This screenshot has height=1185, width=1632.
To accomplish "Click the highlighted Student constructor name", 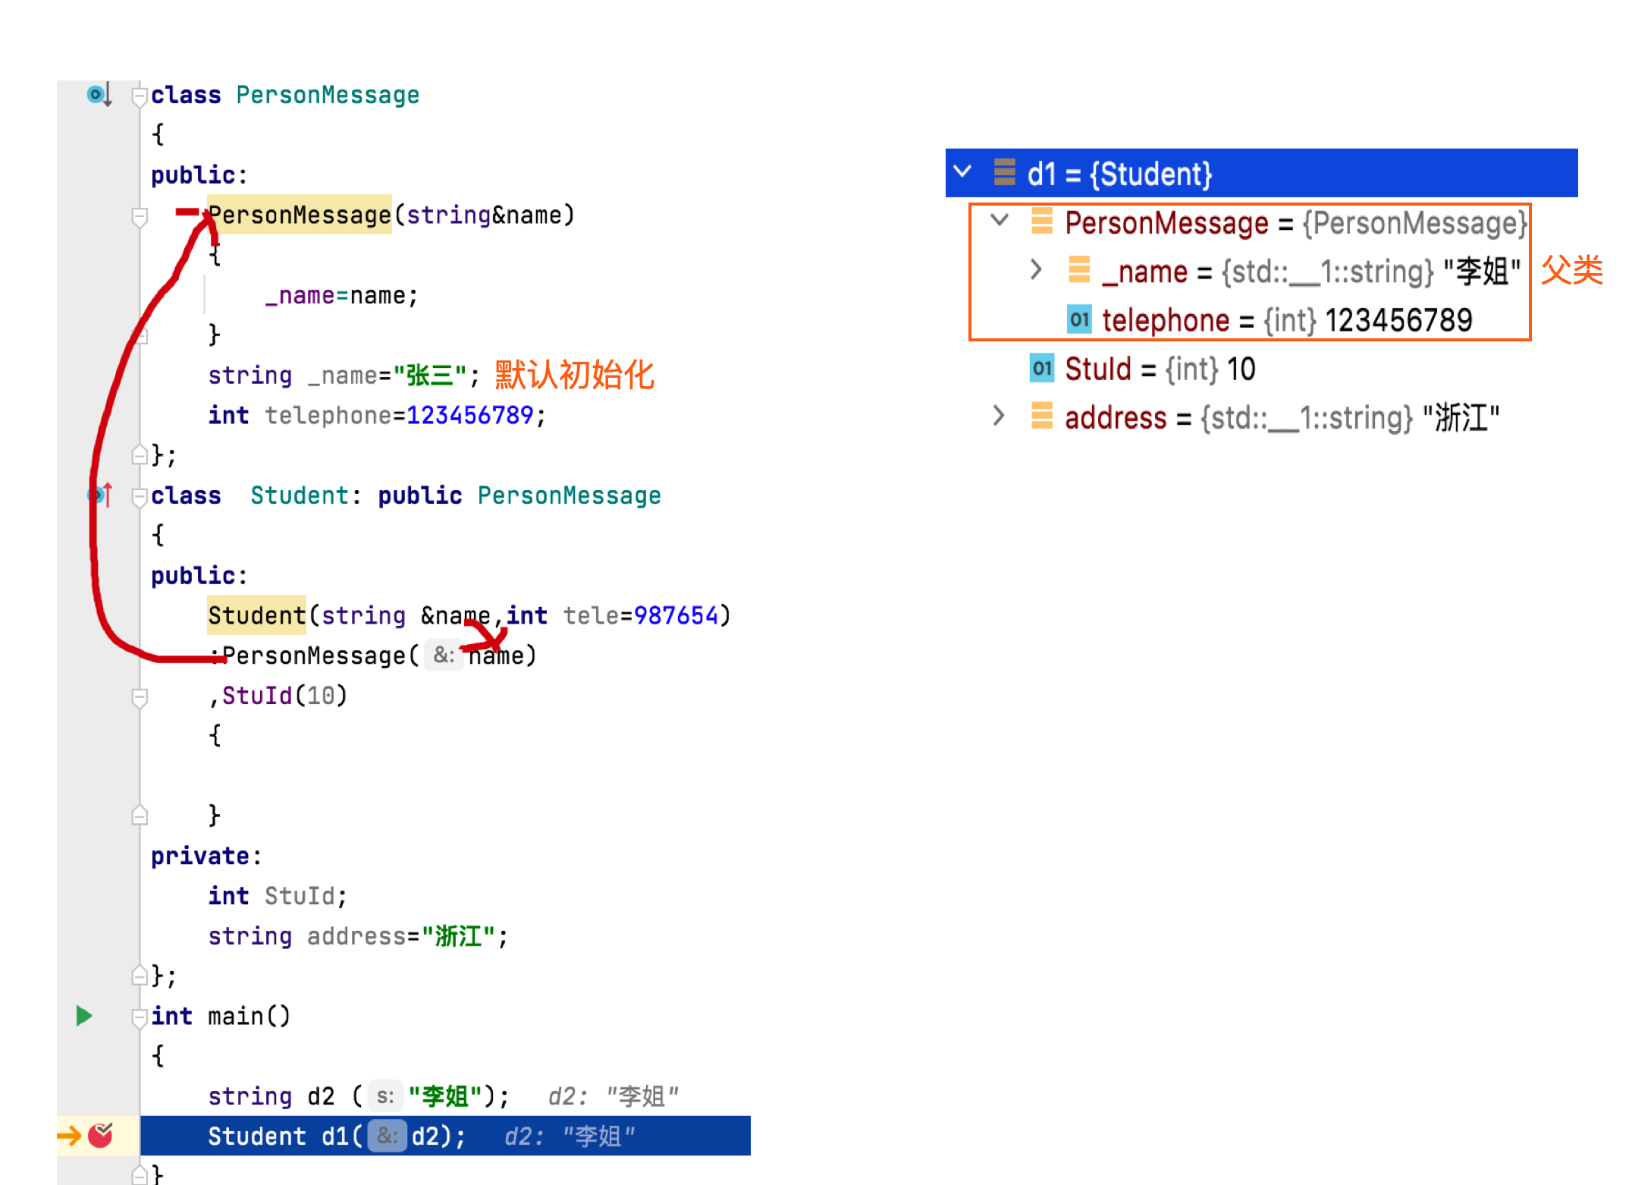I will tap(256, 615).
